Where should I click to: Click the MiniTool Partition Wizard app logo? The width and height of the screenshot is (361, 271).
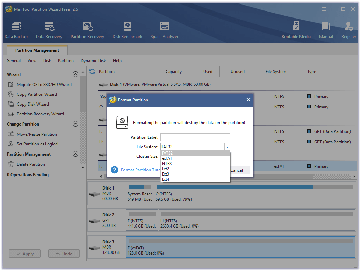pos(8,9)
